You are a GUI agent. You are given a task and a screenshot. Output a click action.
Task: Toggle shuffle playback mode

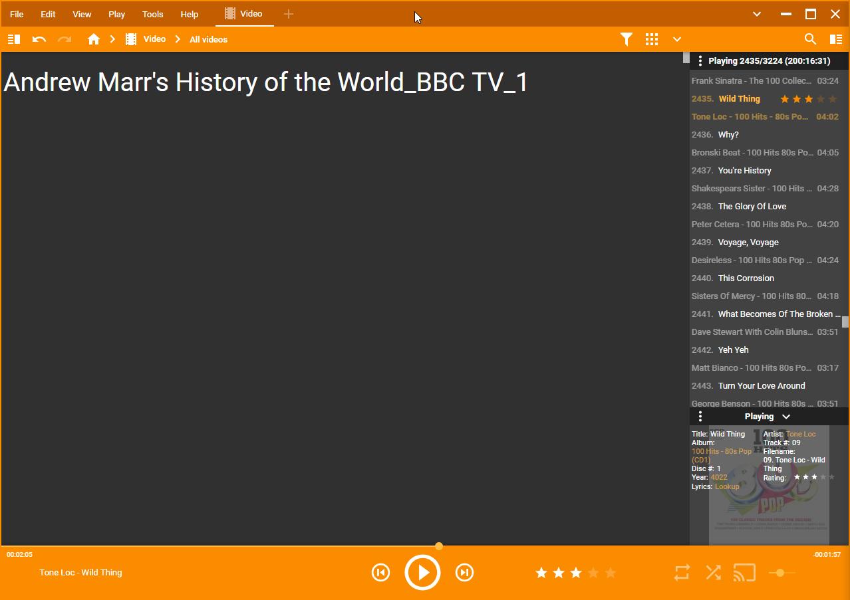713,572
